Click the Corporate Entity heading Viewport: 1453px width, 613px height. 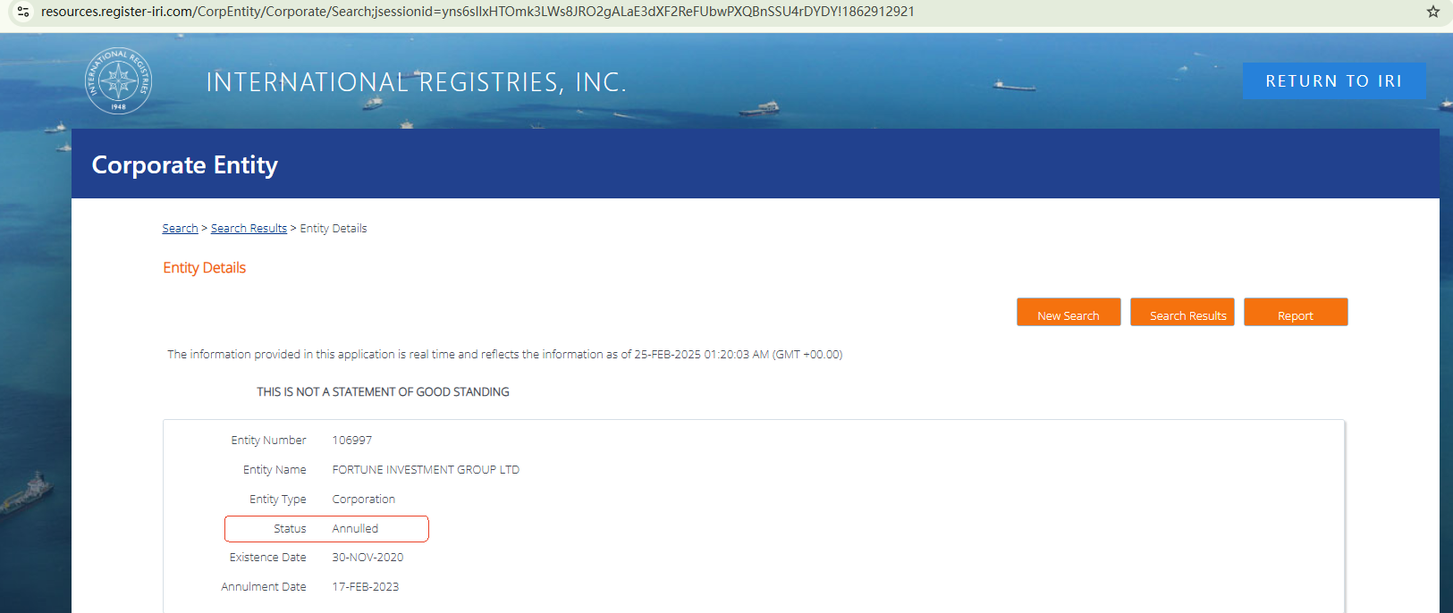click(185, 165)
